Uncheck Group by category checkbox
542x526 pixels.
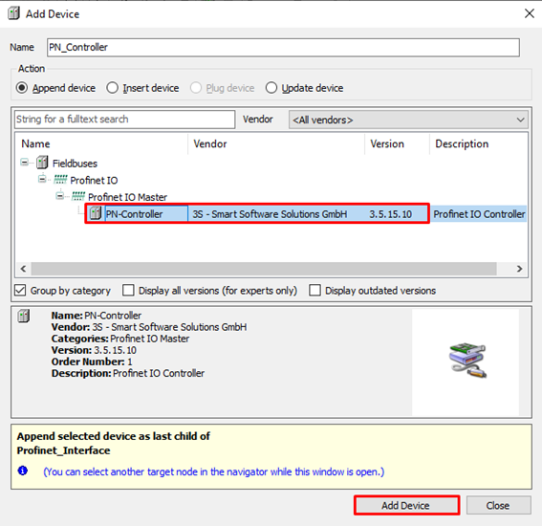(20, 290)
